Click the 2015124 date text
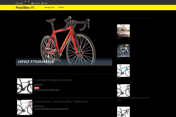 (39, 85)
